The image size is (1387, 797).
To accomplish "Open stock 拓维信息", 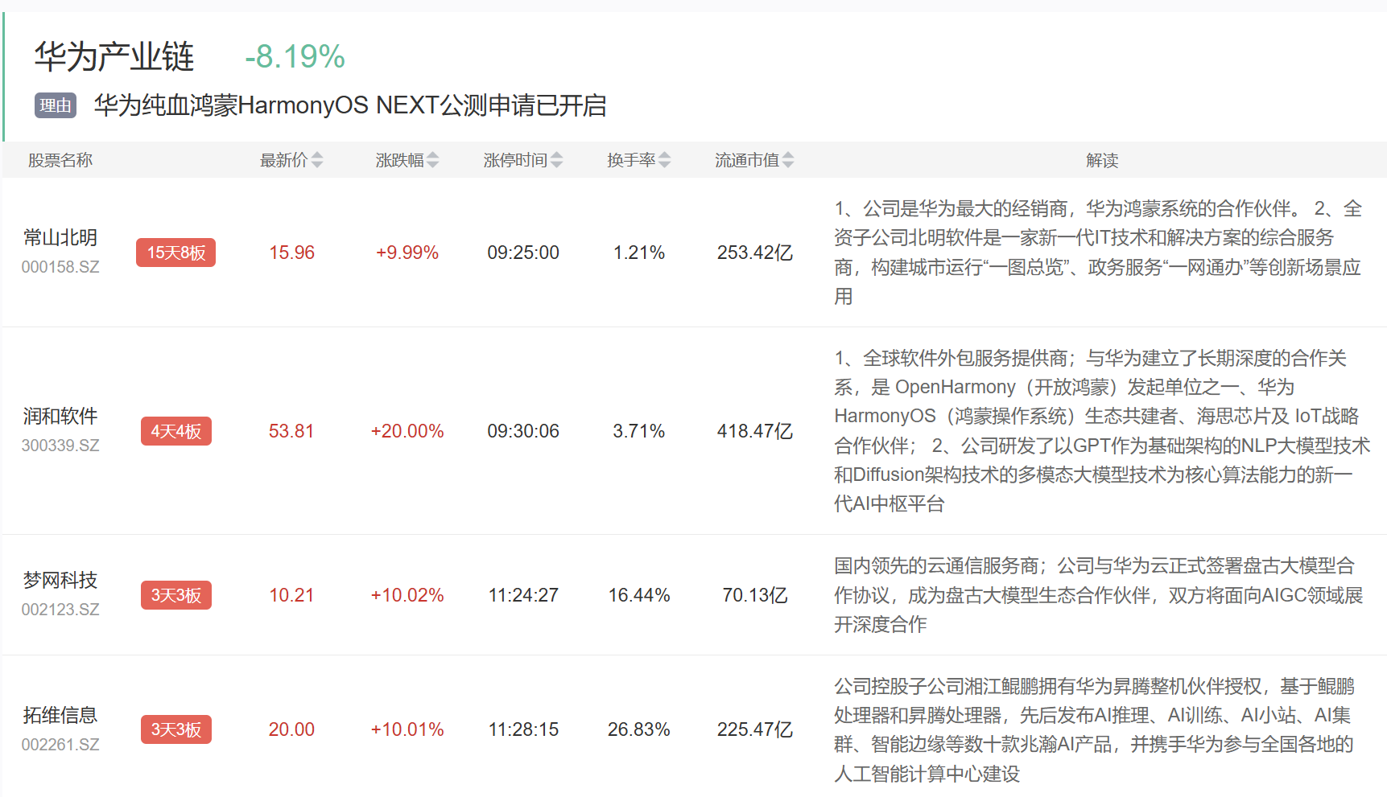I will [60, 715].
